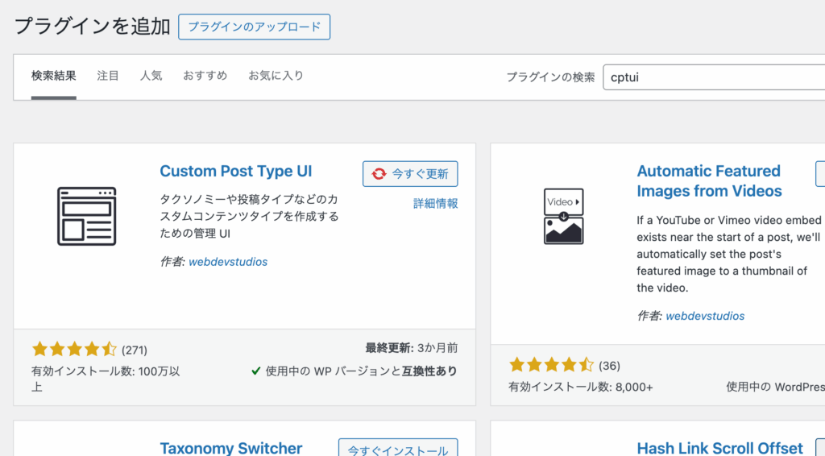Click webdevstudios author link under Custom Post Type UI

click(x=228, y=262)
